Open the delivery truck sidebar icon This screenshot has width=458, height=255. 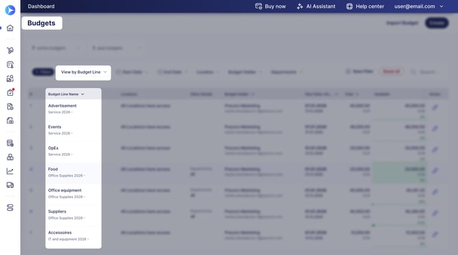(10, 185)
